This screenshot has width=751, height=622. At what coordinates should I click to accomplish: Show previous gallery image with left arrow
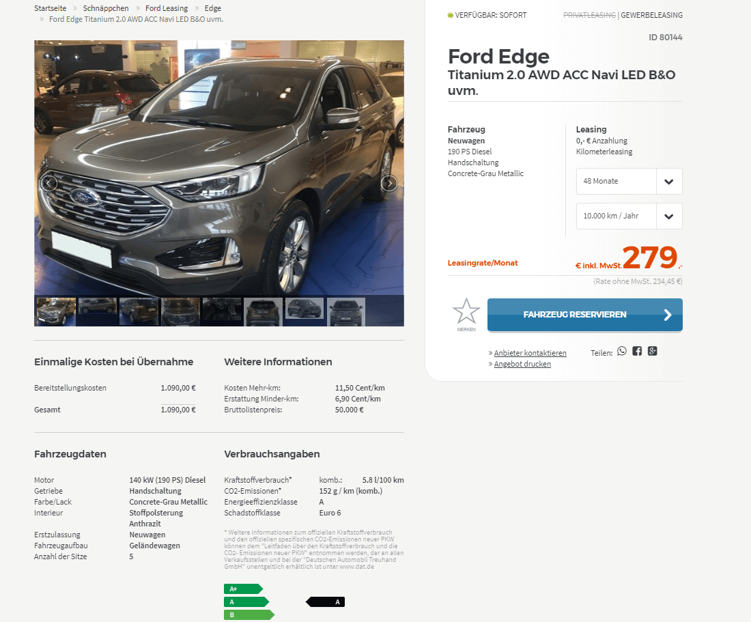(x=49, y=183)
